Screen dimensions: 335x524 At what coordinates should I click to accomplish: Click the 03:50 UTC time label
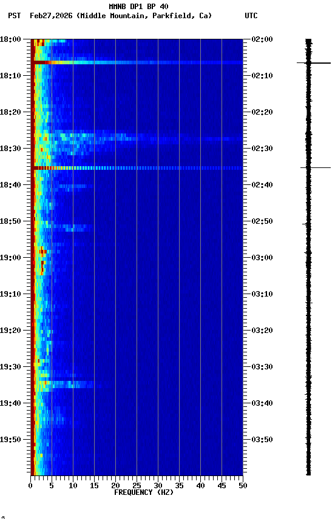pyautogui.click(x=262, y=440)
